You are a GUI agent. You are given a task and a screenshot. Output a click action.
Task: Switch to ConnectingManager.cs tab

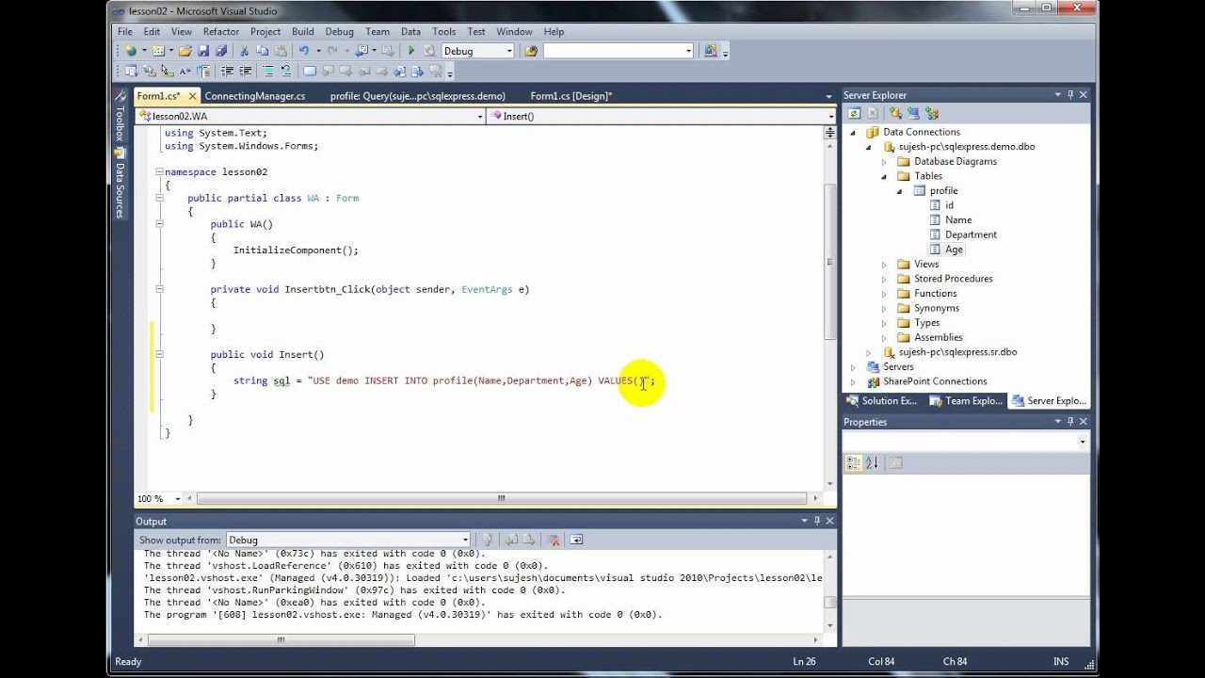(x=255, y=96)
